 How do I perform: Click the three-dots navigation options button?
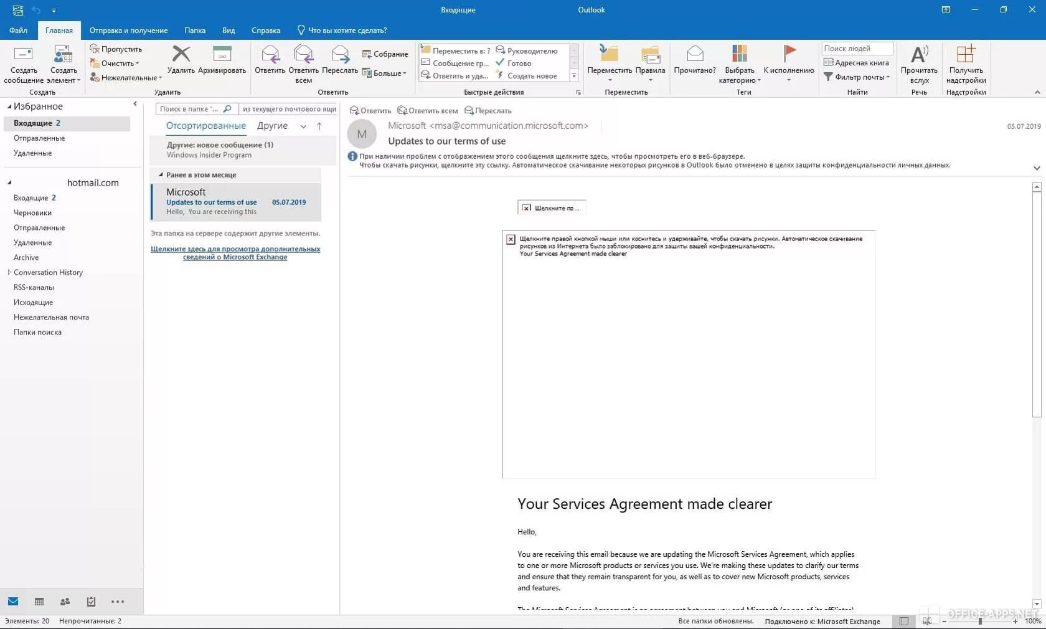coord(118,602)
